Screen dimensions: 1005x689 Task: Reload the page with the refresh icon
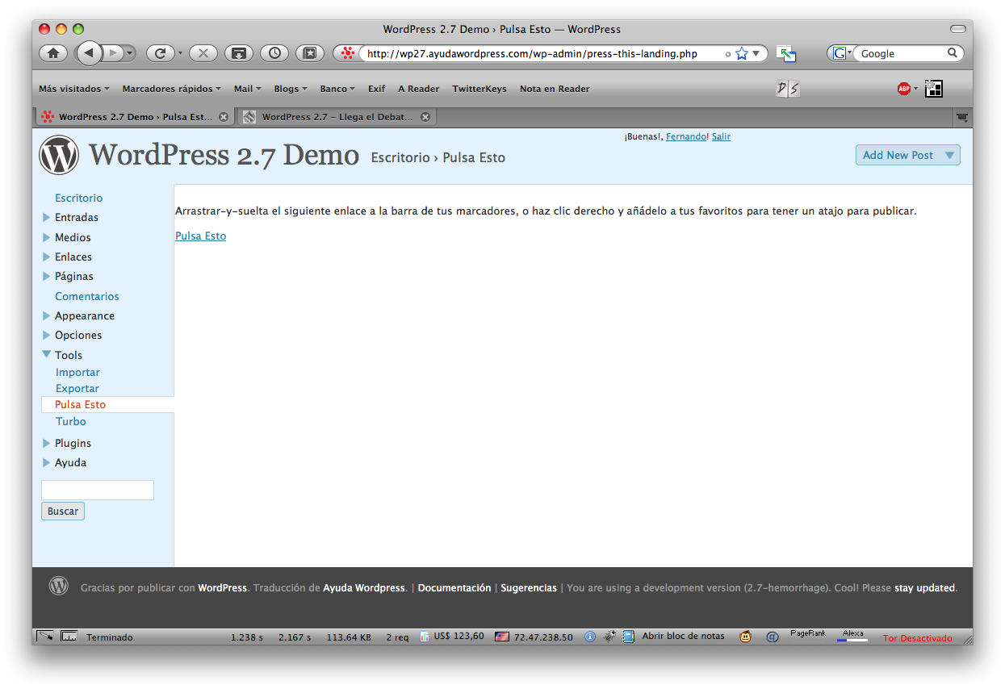click(160, 53)
